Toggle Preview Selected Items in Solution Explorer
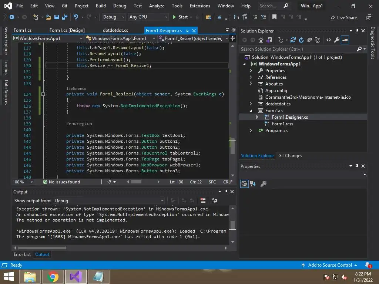379x284 pixels. [345, 40]
